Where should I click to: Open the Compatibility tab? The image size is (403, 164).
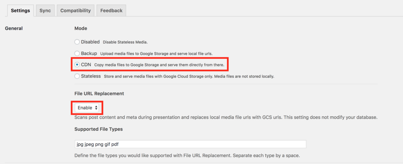76,11
